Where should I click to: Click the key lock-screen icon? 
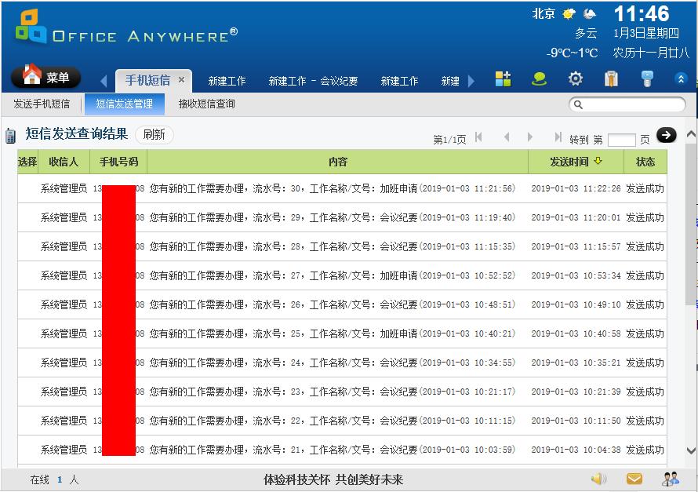645,78
